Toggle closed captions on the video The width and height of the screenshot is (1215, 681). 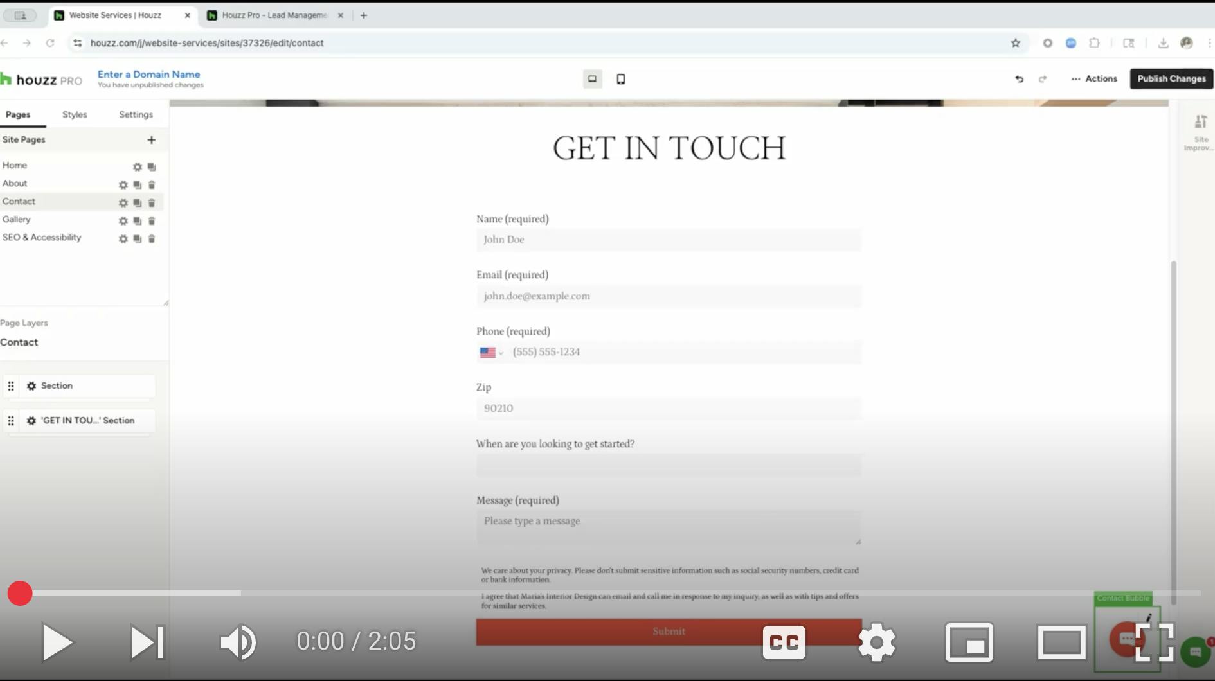tap(783, 642)
